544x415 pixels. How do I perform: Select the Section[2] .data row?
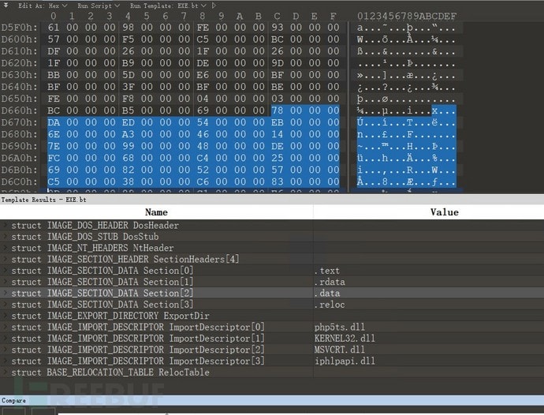click(x=272, y=293)
